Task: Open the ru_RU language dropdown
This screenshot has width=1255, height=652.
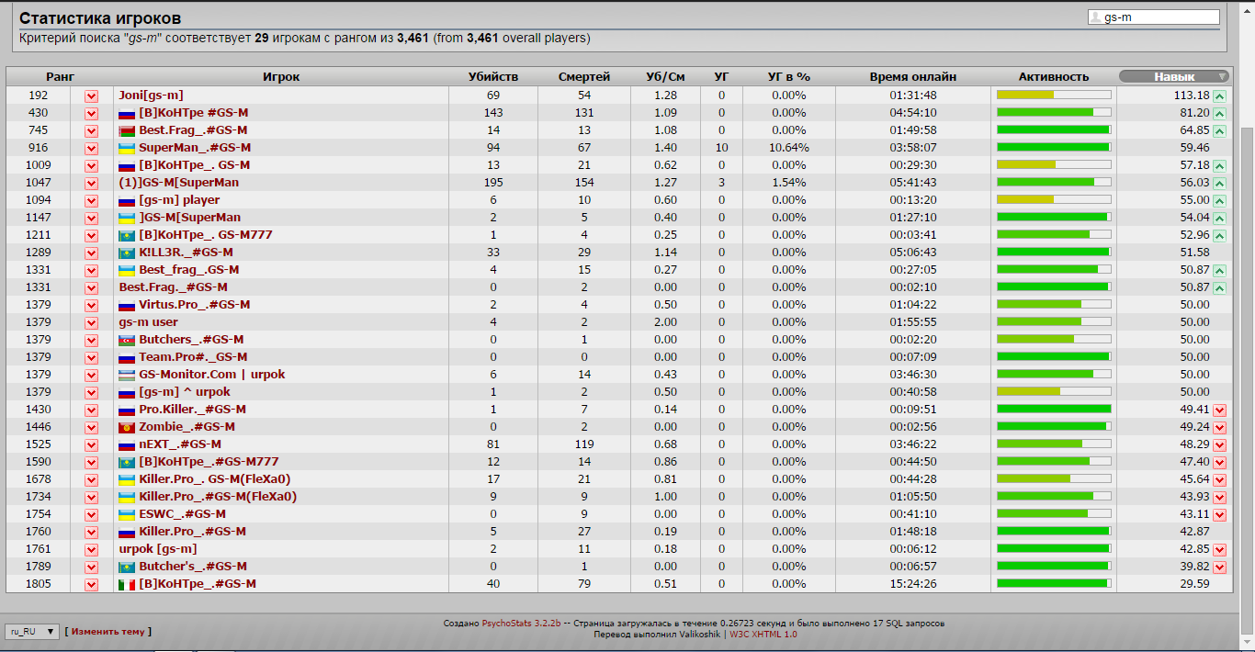Action: (x=32, y=632)
